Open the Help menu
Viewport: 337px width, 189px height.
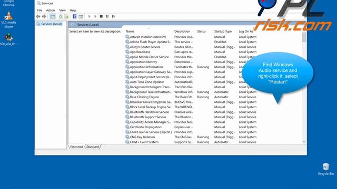[73, 10]
